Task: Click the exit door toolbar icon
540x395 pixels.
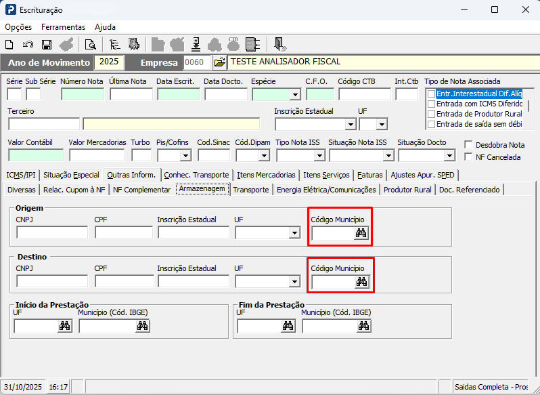Action: 279,45
